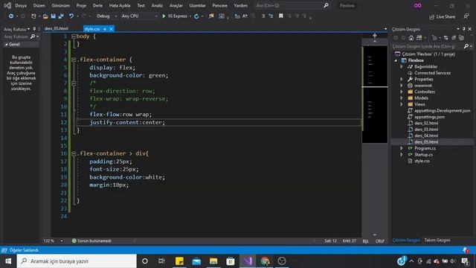476x268 pixels.
Task: Undo the last edit with the undo arrow
Action: coord(71,16)
